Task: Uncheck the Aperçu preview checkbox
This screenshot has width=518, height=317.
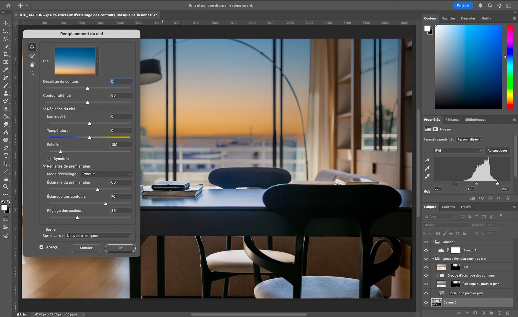Action: pyautogui.click(x=41, y=247)
